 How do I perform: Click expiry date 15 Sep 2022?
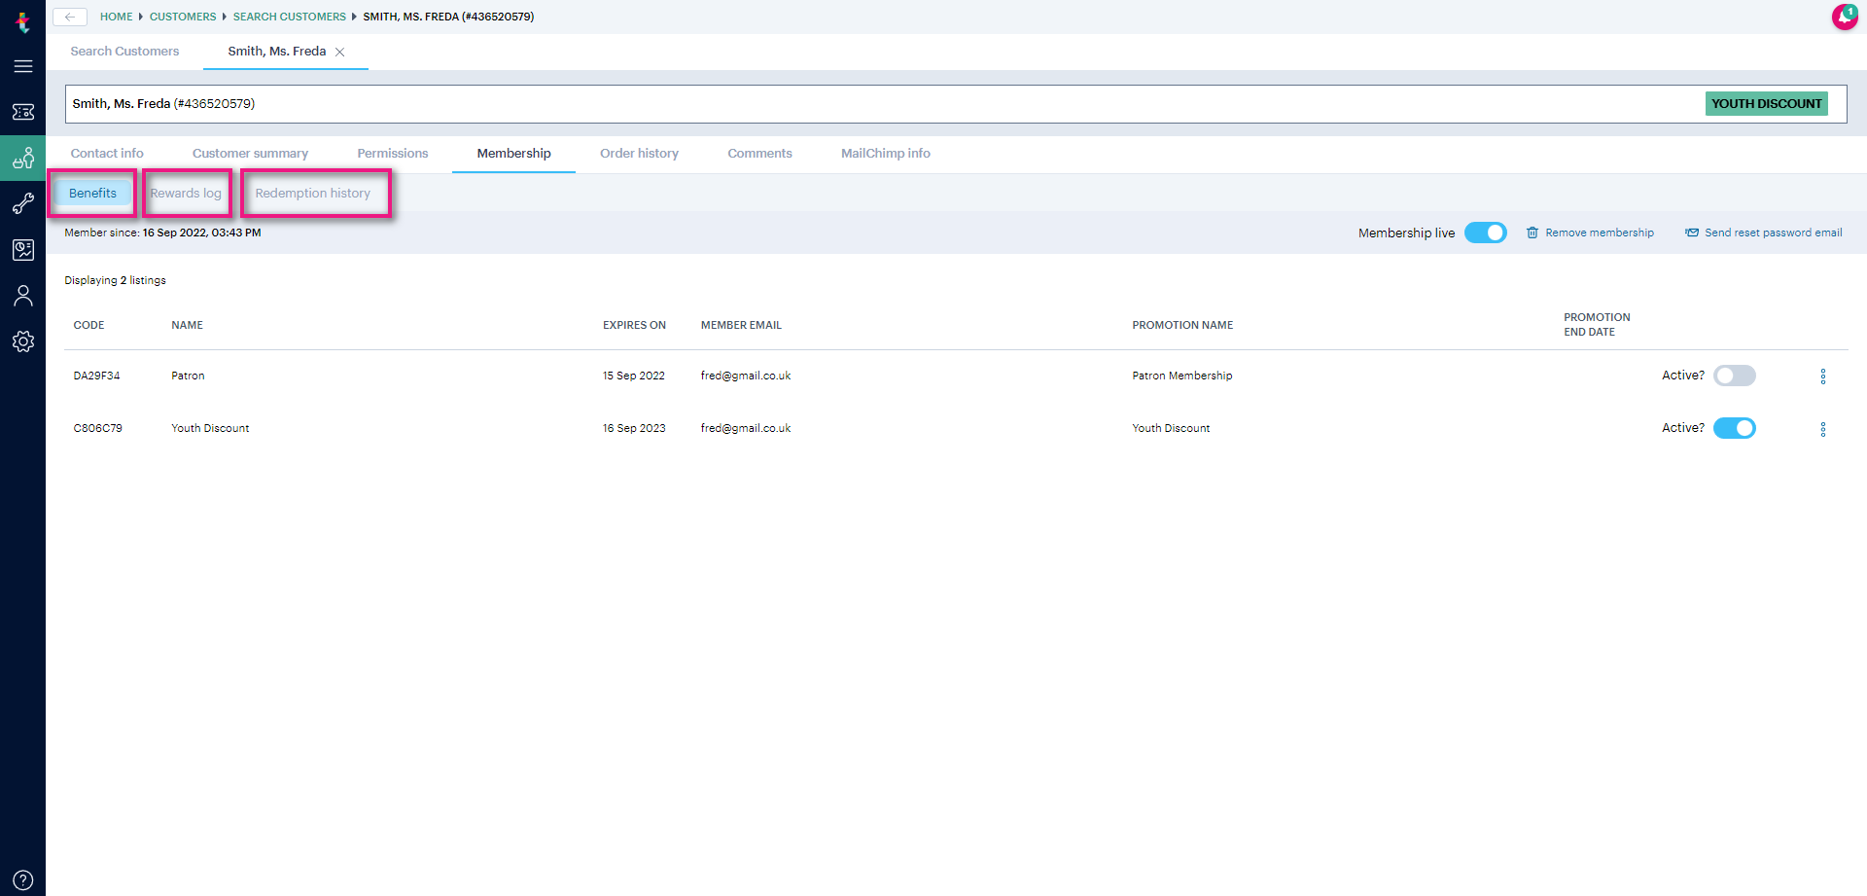633,376
